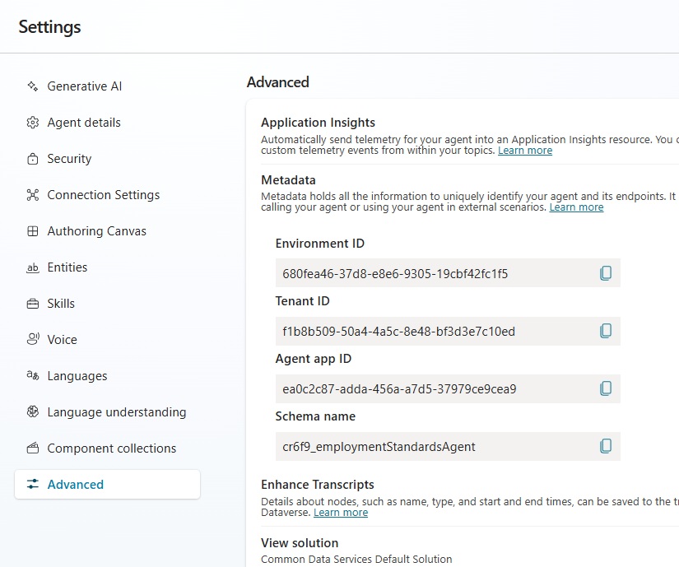Click the Environment ID text field

432,273
